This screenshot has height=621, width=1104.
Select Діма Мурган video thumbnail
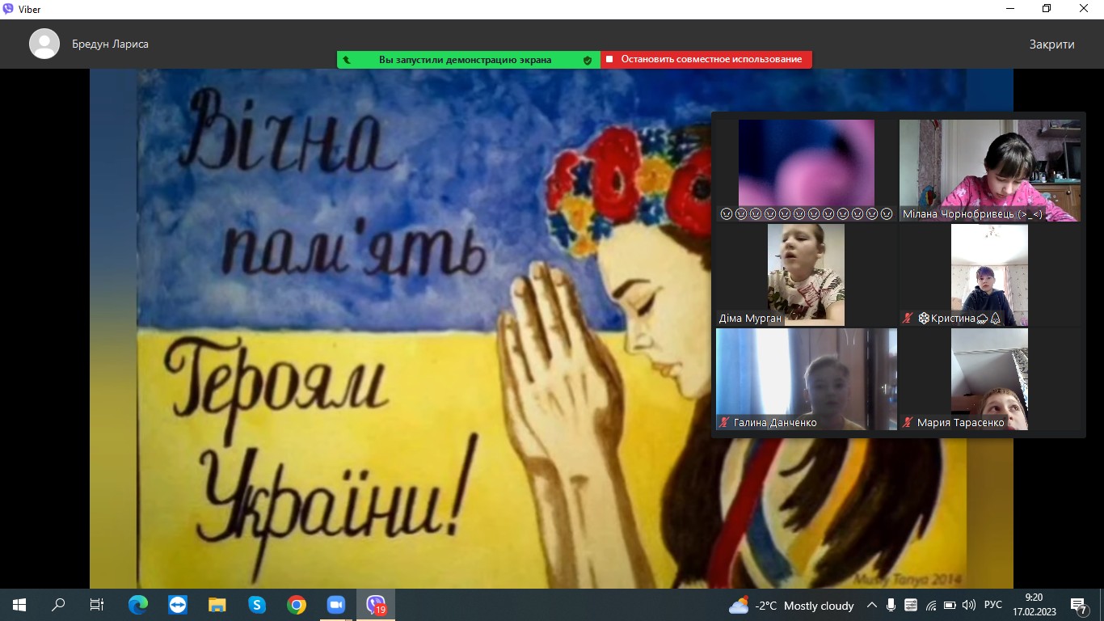pos(806,275)
